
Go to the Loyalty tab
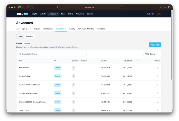tap(72, 29)
